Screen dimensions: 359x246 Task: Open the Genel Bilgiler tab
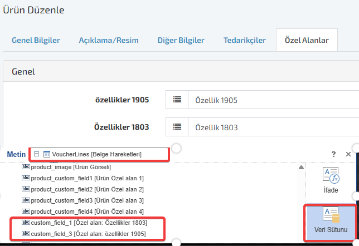36,41
